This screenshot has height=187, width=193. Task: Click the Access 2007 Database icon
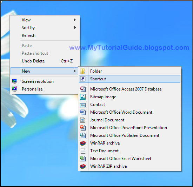[83, 89]
